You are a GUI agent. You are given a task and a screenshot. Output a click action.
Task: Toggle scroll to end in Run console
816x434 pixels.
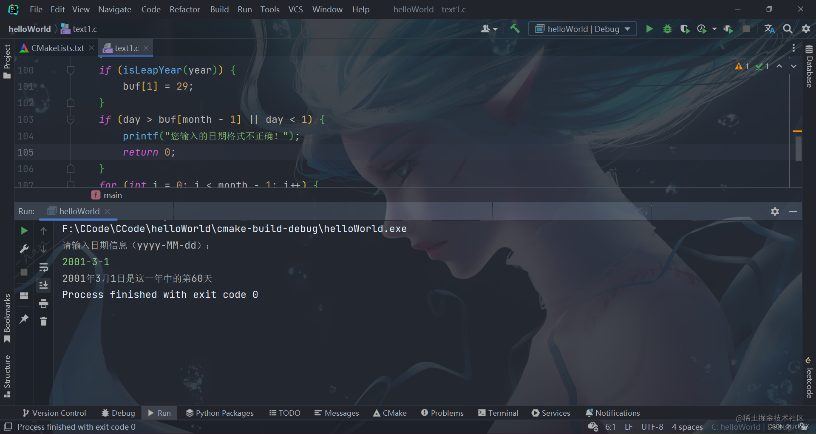click(43, 285)
